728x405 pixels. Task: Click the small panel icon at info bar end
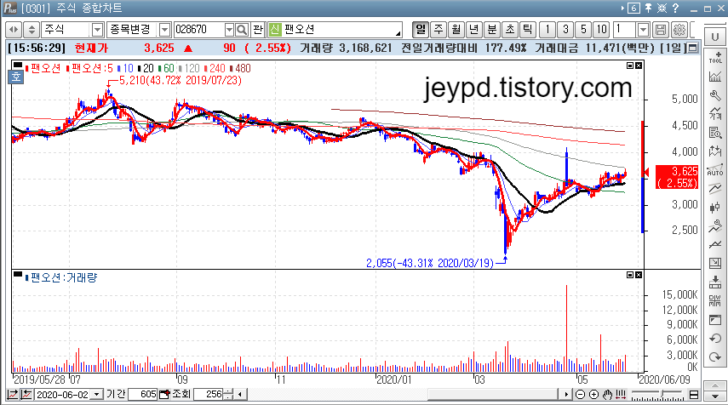[693, 48]
